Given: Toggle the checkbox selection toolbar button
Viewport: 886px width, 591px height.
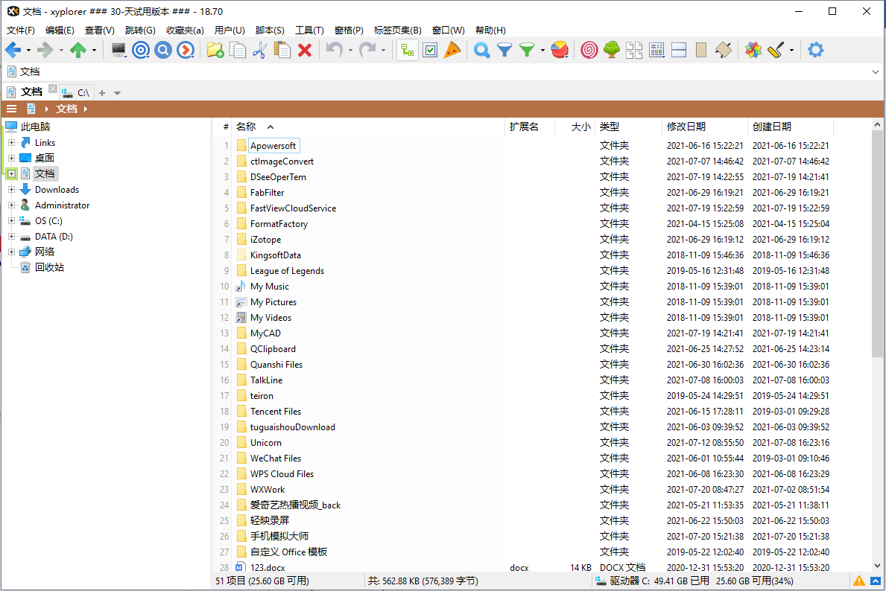Looking at the screenshot, I should tap(430, 50).
